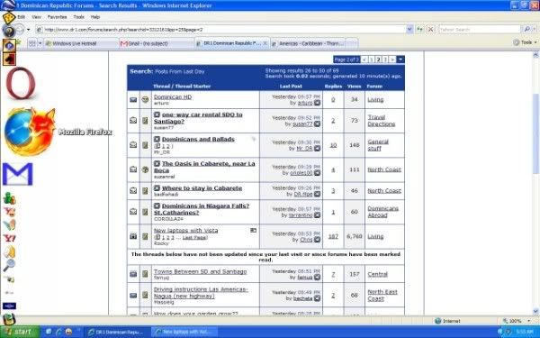Click the stop X button beside address bar
The image size is (540, 338).
pos(430,30)
